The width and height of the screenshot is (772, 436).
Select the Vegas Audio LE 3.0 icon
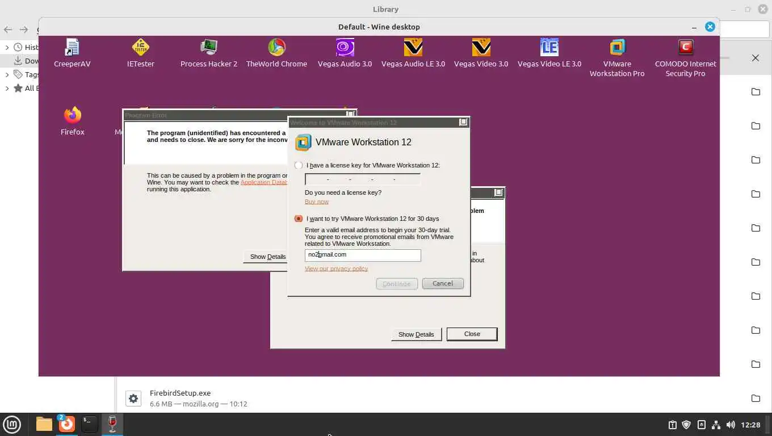pos(413,53)
